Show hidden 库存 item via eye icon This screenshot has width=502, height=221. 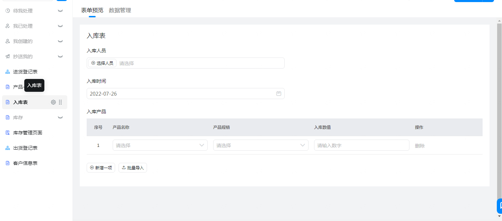[x=60, y=117]
